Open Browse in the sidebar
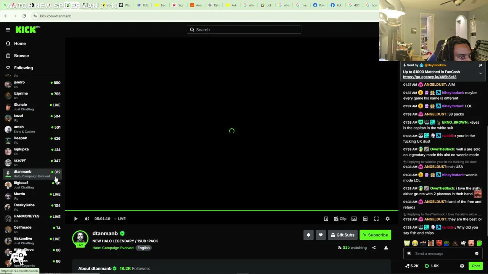Screen dimensions: 488x274 pyautogui.click(x=21, y=56)
